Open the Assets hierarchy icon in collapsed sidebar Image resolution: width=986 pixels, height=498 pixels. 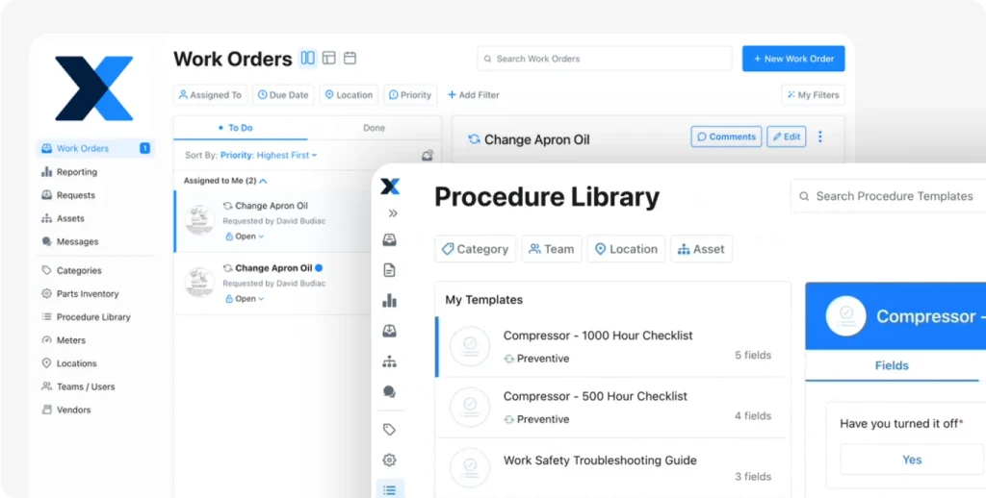(390, 361)
